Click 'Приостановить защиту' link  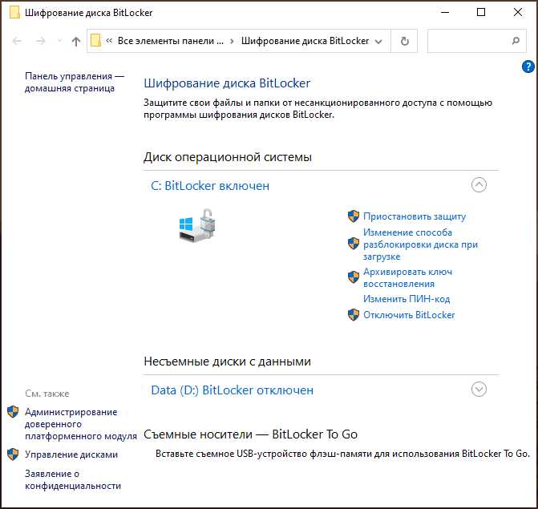click(415, 216)
